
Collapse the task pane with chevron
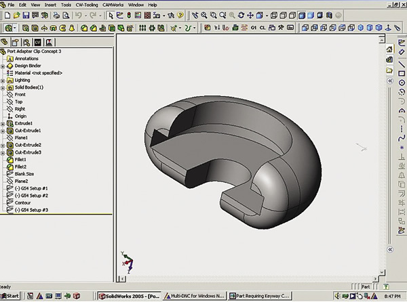click(x=390, y=81)
